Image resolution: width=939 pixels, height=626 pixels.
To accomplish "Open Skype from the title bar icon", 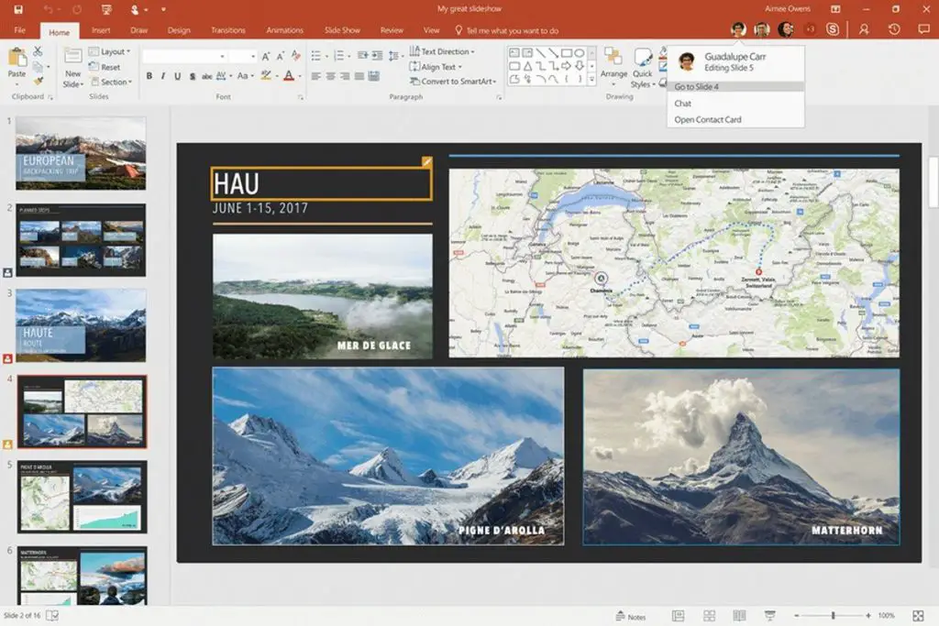I will pyautogui.click(x=833, y=29).
